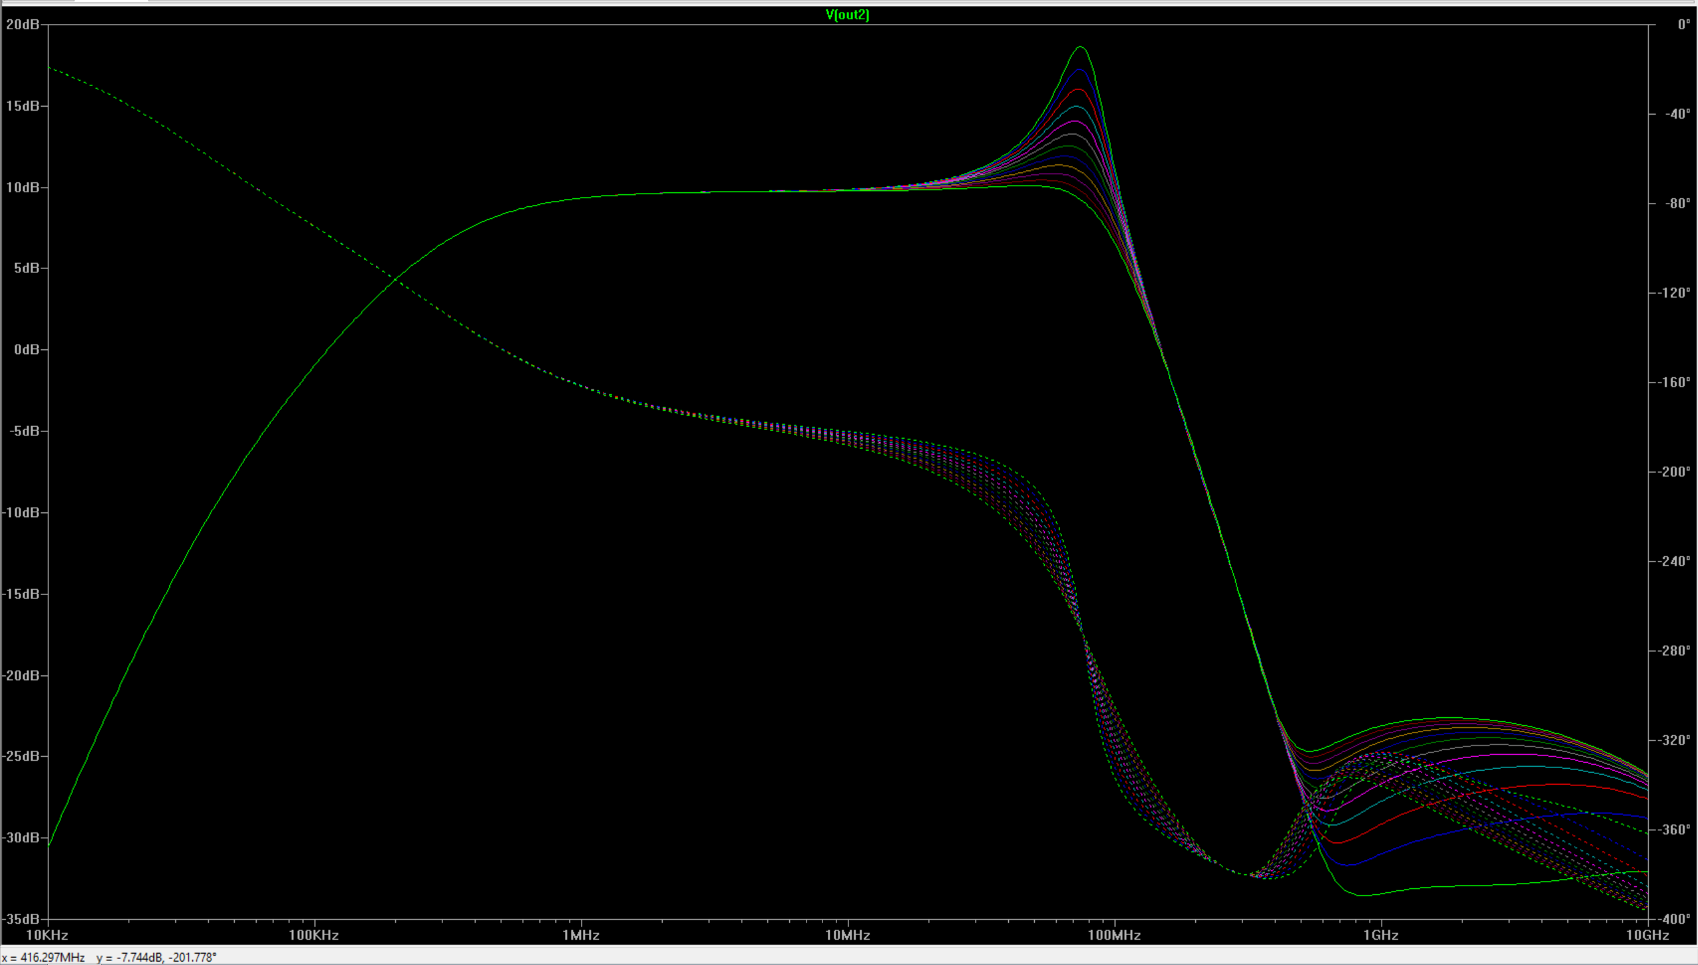Click the -35dB left axis label
Viewport: 1698px width, 965px height.
[21, 919]
